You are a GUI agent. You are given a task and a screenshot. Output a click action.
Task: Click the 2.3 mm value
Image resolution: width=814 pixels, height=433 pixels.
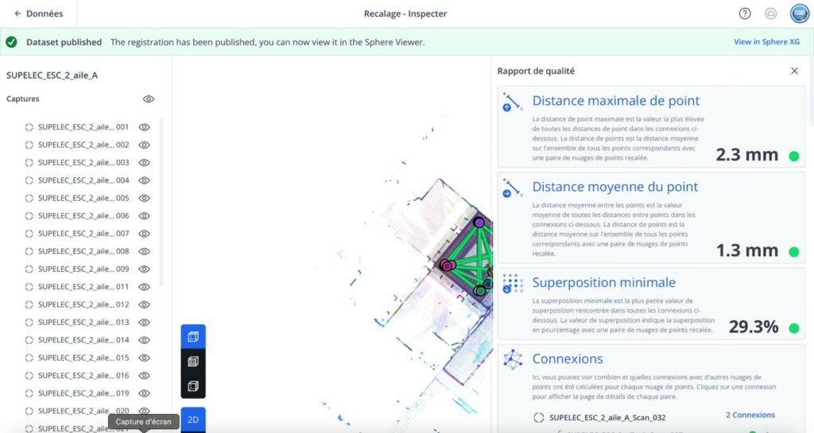[747, 155]
